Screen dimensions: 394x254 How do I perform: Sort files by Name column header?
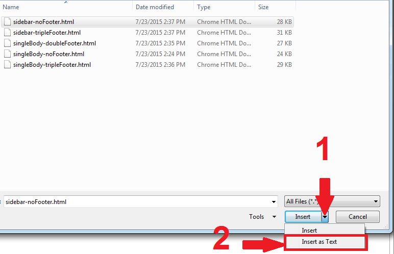coord(66,7)
